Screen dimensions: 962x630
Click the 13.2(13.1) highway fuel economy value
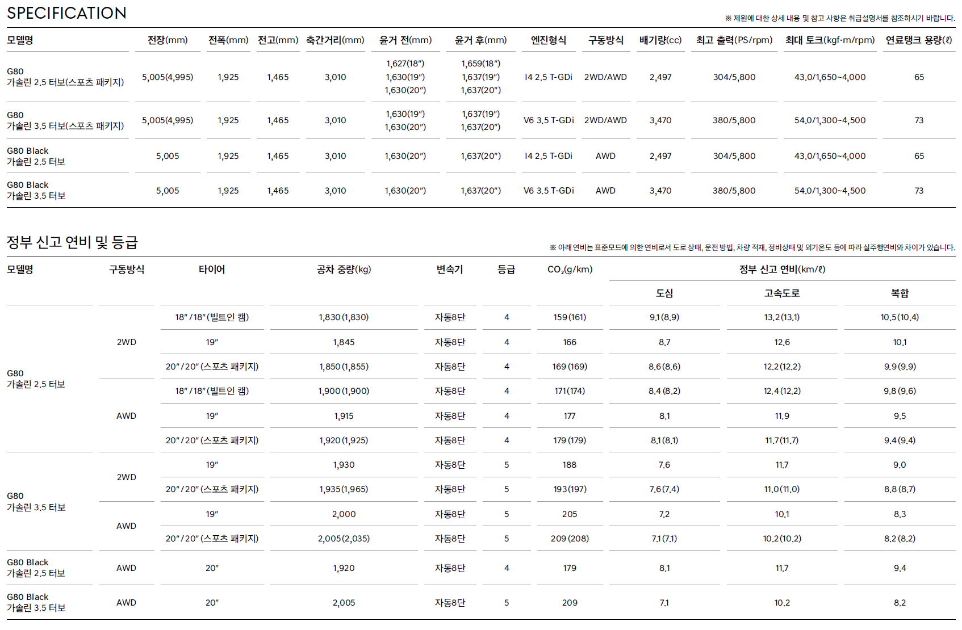(x=782, y=317)
